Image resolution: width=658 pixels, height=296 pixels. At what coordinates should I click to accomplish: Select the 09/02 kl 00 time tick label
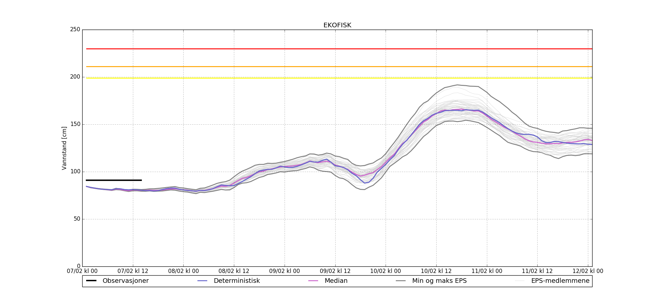click(x=285, y=271)
